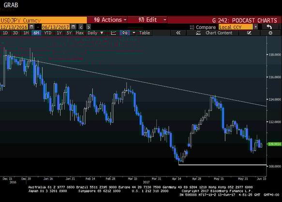
Task: Open the annotation pencil tool
Action: (x=249, y=33)
